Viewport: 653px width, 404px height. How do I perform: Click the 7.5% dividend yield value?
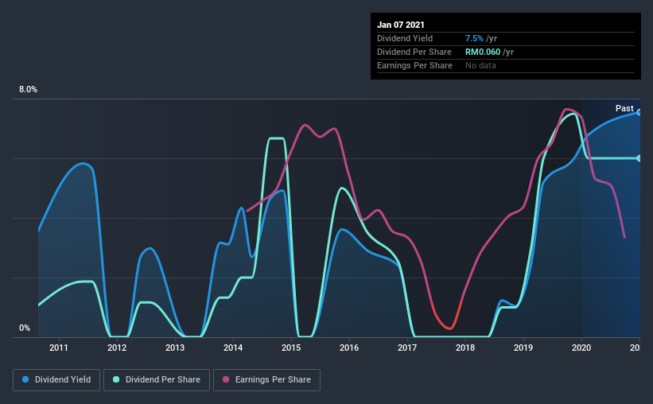[474, 38]
